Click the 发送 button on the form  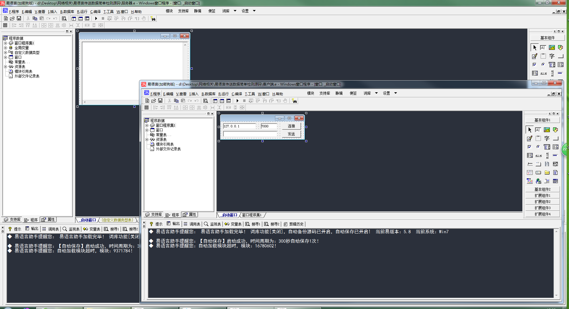291,134
